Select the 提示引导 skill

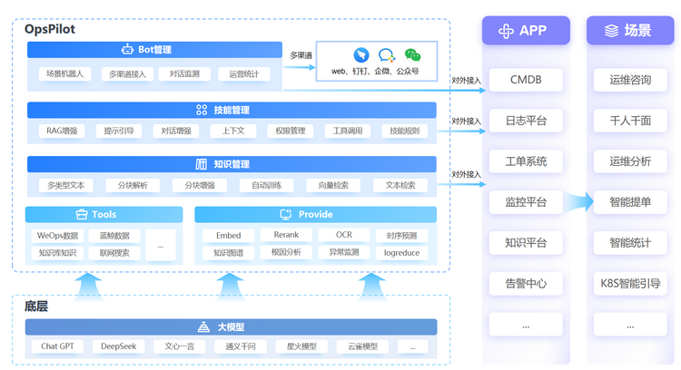[x=119, y=131]
